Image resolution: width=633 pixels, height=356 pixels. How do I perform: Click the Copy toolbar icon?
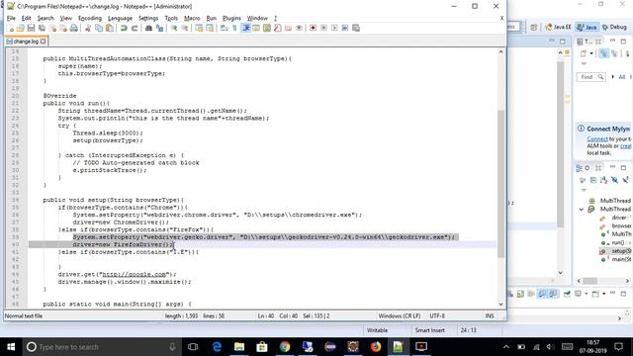[x=99, y=29]
